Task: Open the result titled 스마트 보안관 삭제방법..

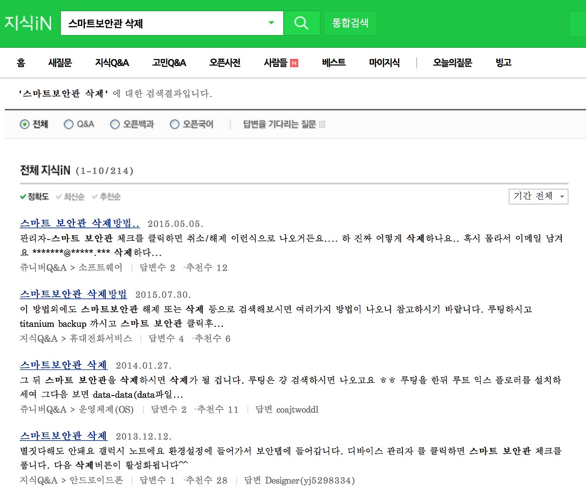Action: pos(79,223)
